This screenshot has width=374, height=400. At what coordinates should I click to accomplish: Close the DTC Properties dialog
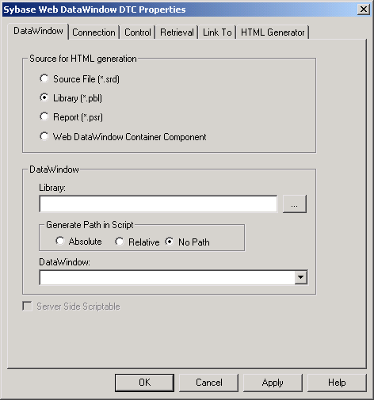364,10
